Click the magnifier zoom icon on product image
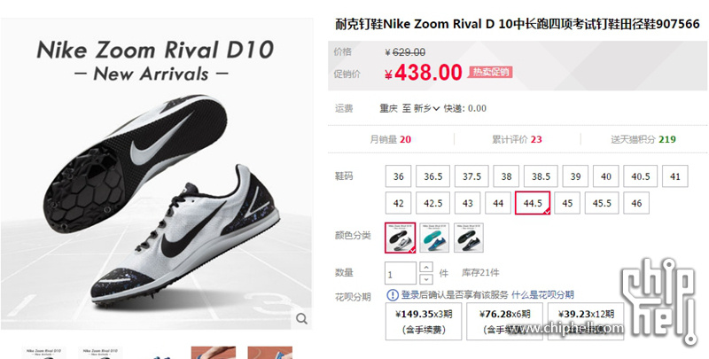 (x=301, y=319)
